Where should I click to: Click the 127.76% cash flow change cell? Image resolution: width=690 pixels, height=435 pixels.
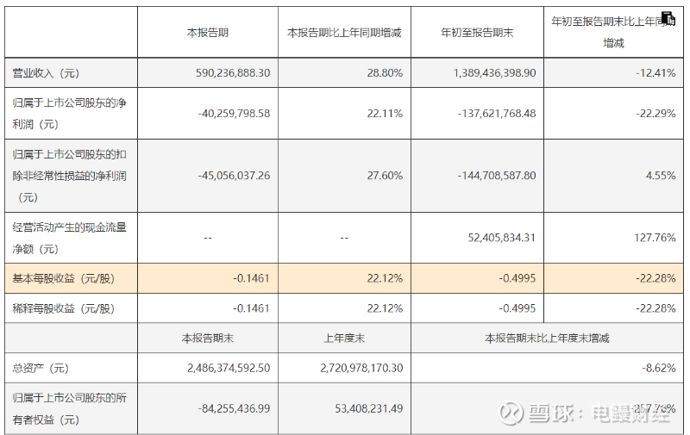pyautogui.click(x=653, y=237)
